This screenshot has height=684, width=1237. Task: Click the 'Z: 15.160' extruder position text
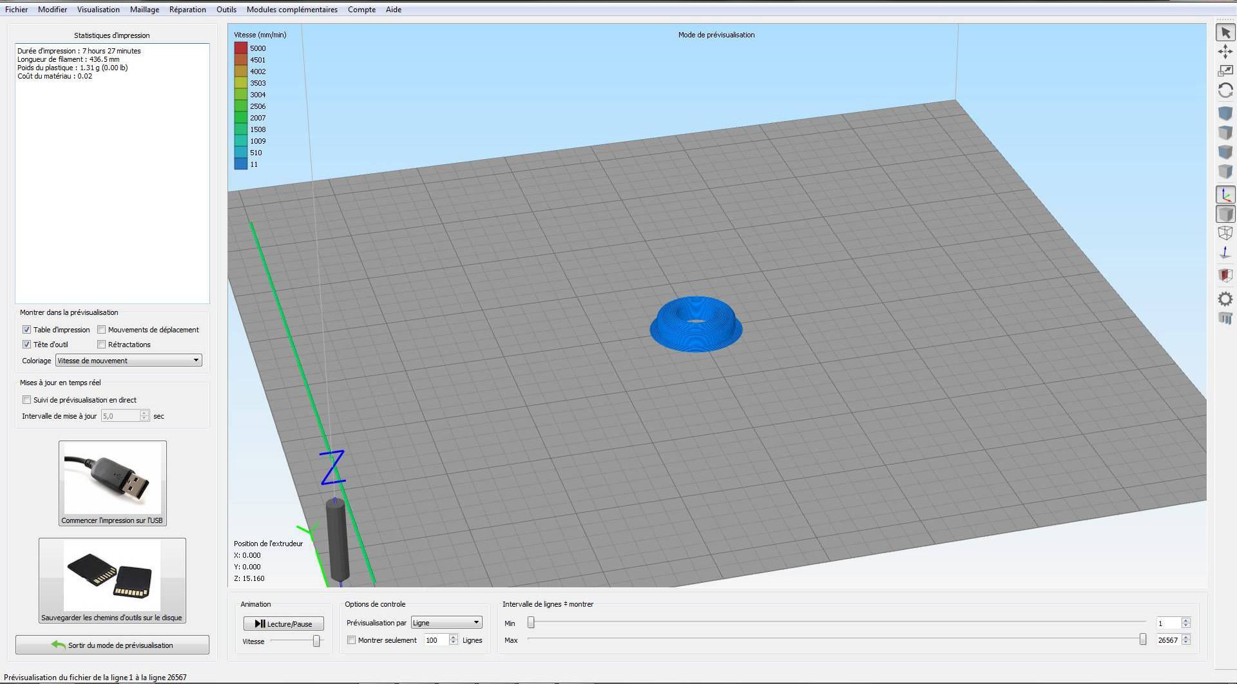point(249,578)
